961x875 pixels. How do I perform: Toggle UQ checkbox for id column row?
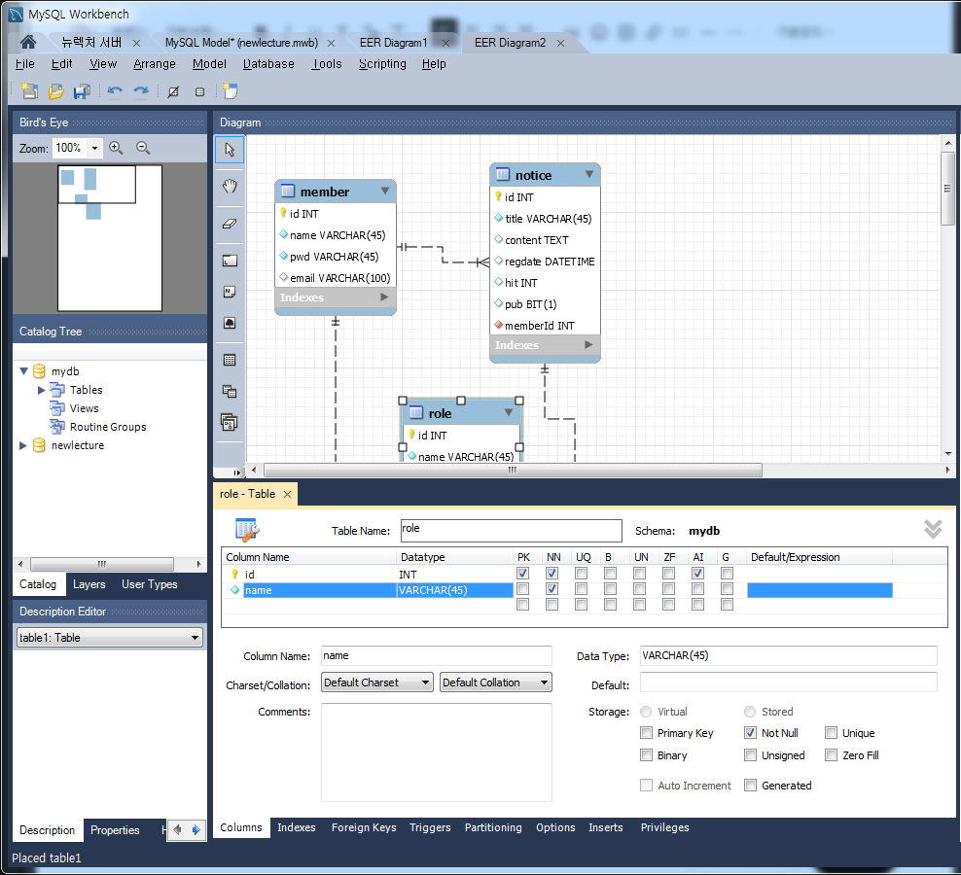(581, 574)
